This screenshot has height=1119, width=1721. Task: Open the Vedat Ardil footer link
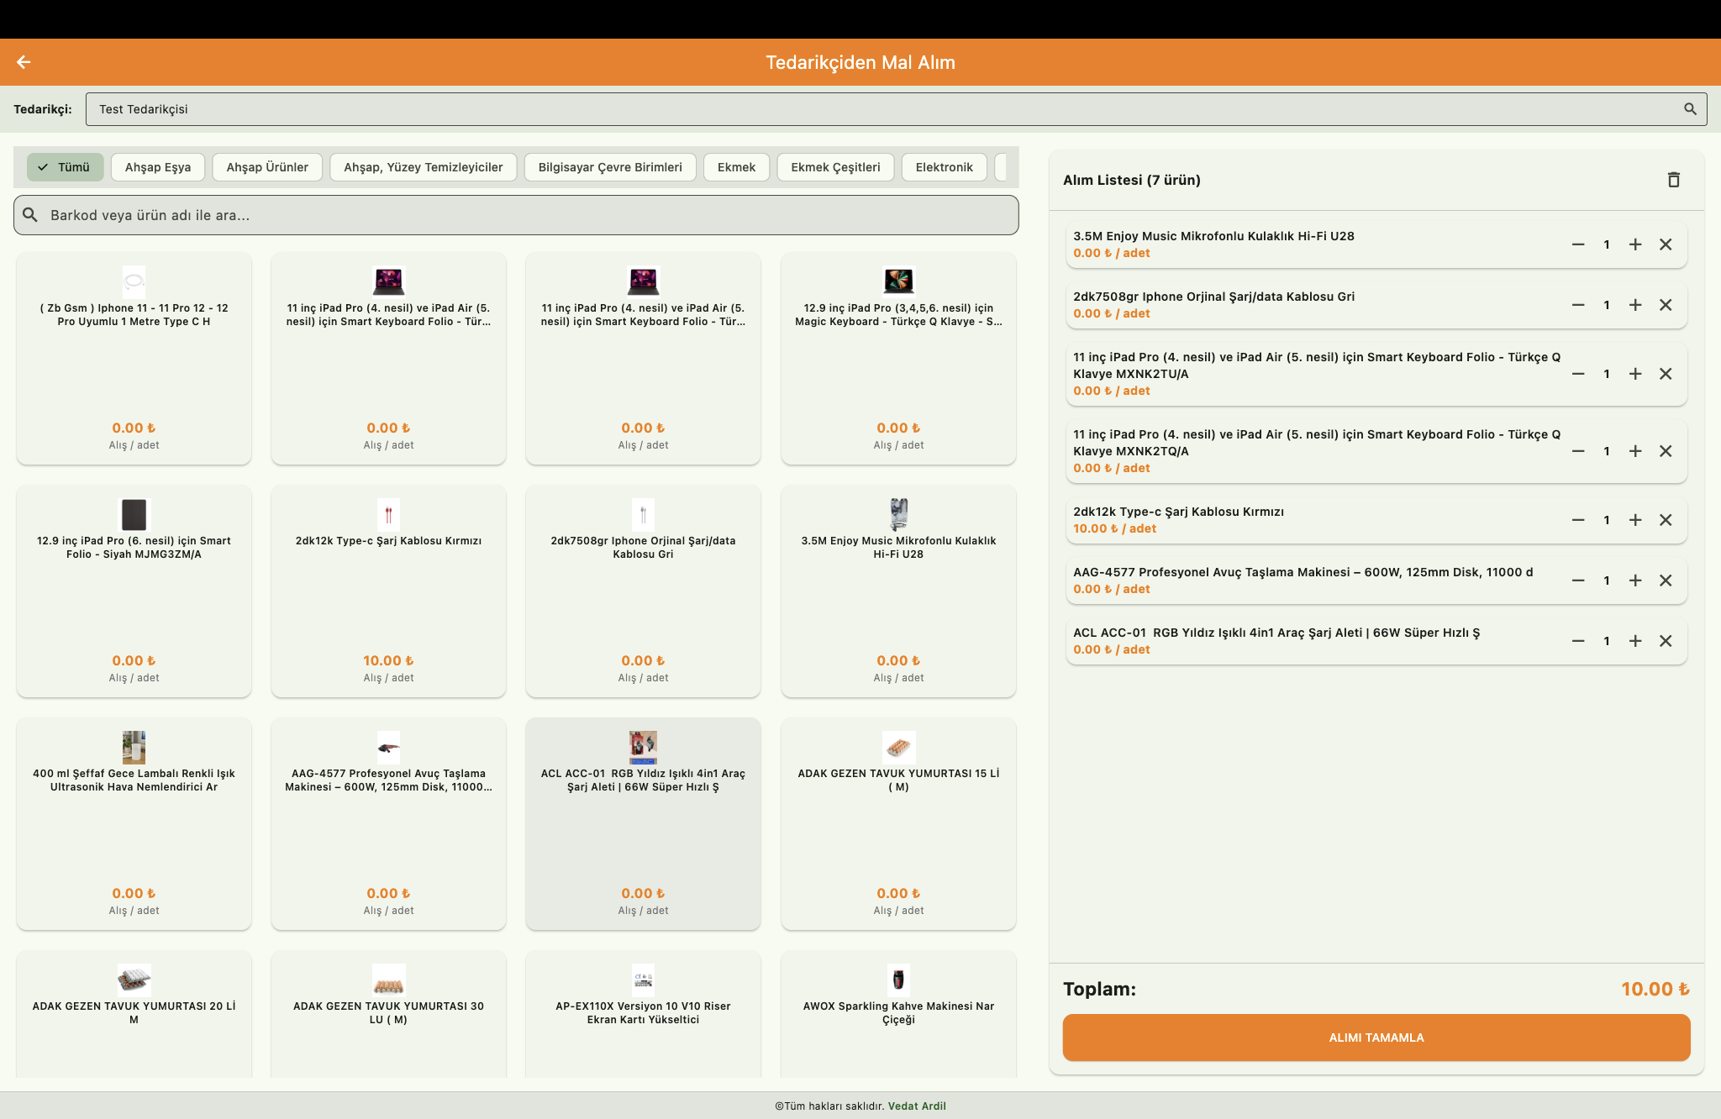[x=917, y=1106]
